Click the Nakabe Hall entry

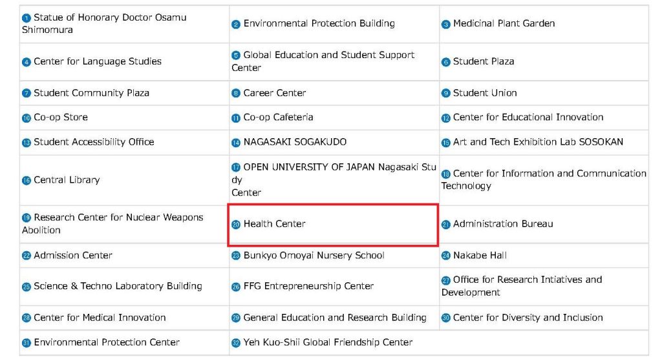pos(480,256)
